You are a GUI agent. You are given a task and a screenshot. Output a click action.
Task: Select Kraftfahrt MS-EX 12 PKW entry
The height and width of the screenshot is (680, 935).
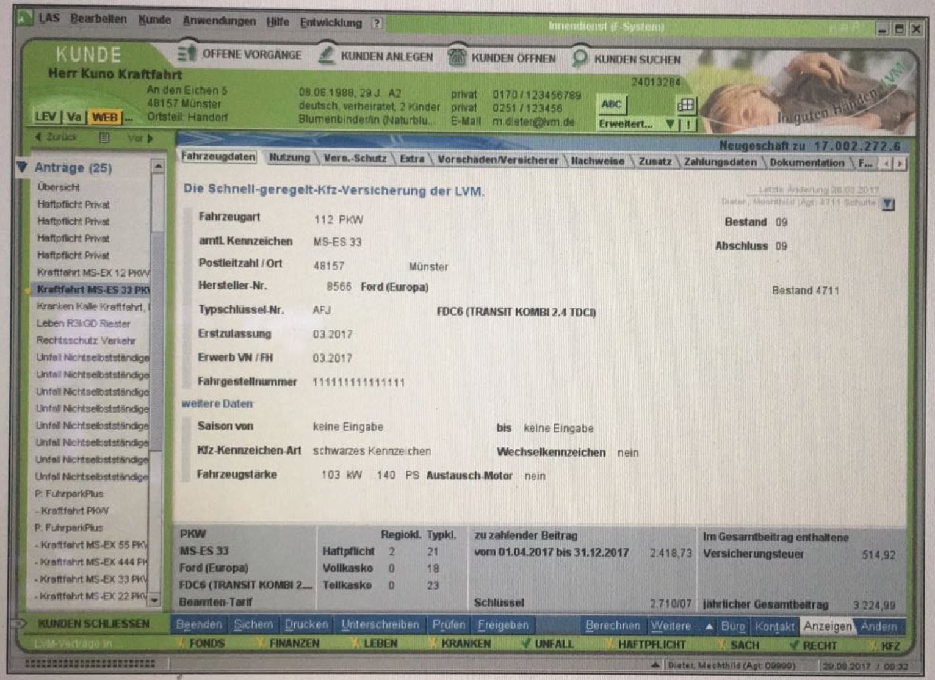point(93,272)
